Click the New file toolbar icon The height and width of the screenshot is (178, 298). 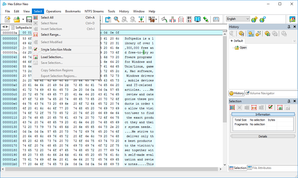[8, 19]
